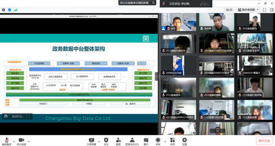The image size is (275, 146).
Task: Open the Invite participants icon
Action: point(118,141)
